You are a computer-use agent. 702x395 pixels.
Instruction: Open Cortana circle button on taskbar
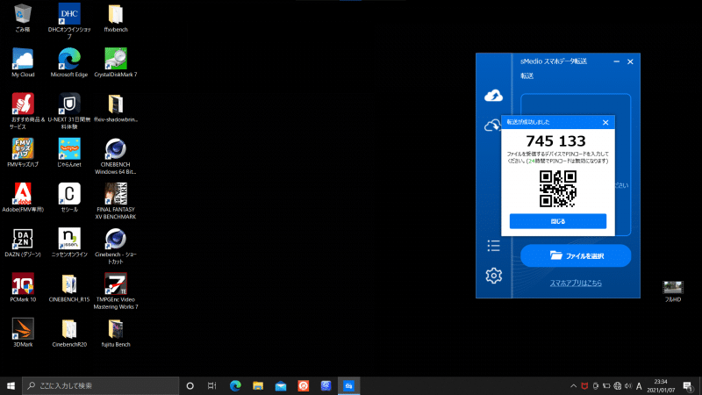point(190,385)
